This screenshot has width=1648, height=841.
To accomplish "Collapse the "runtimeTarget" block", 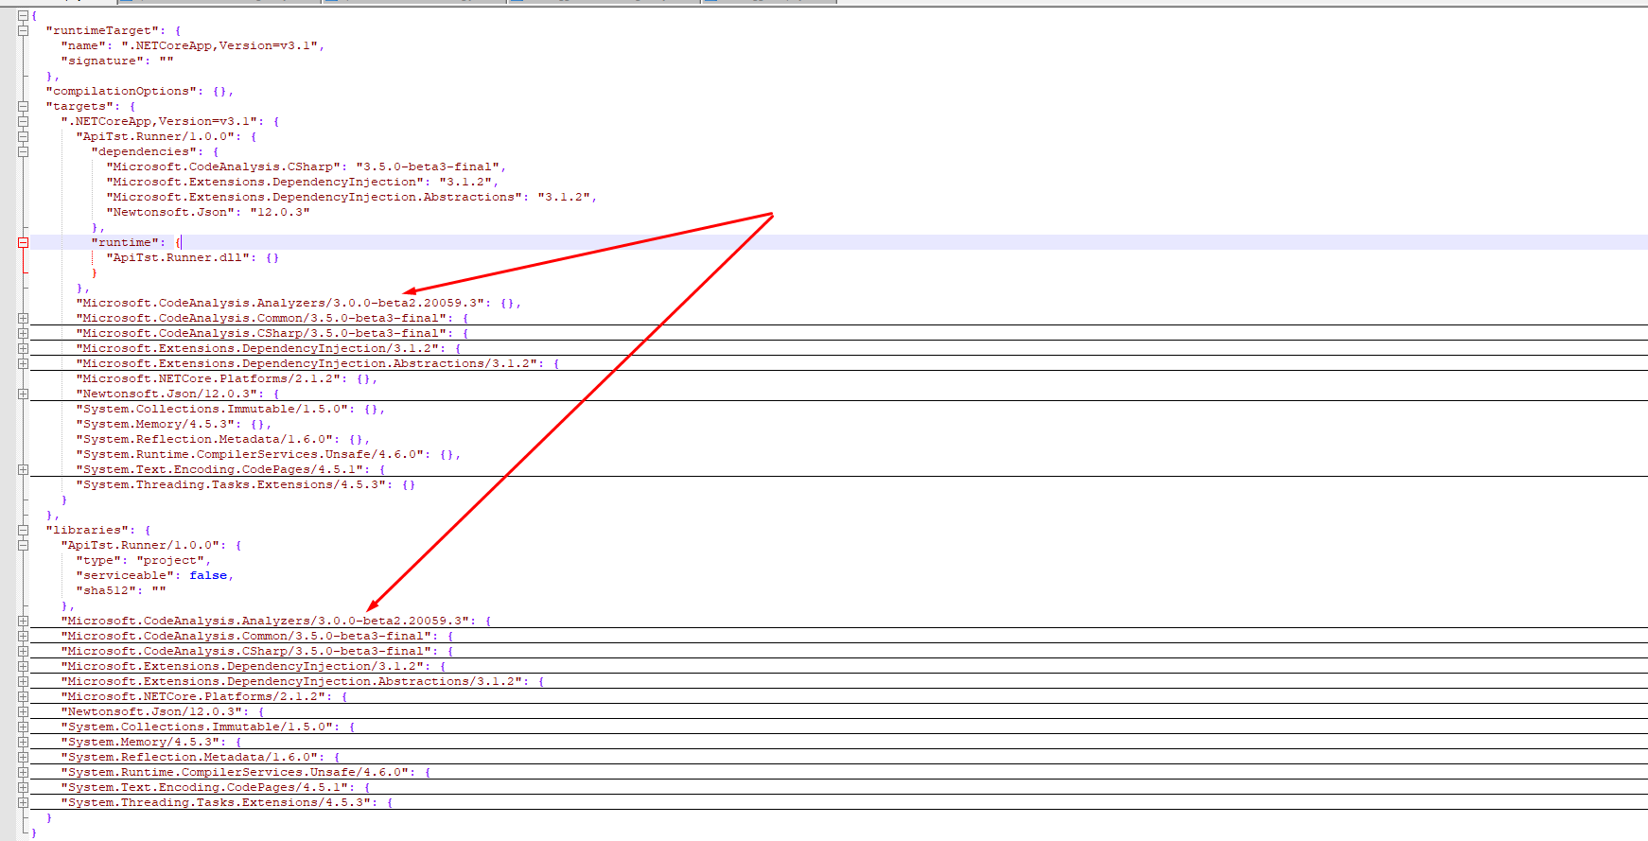I will point(23,30).
